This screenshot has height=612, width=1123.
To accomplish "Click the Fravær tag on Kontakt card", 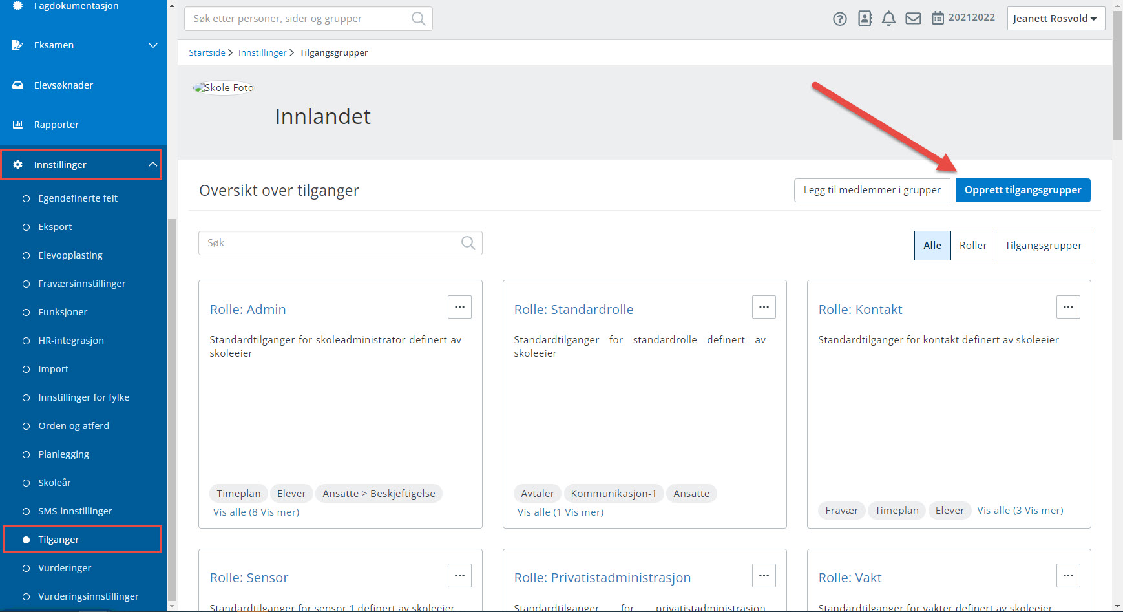I will click(x=842, y=511).
